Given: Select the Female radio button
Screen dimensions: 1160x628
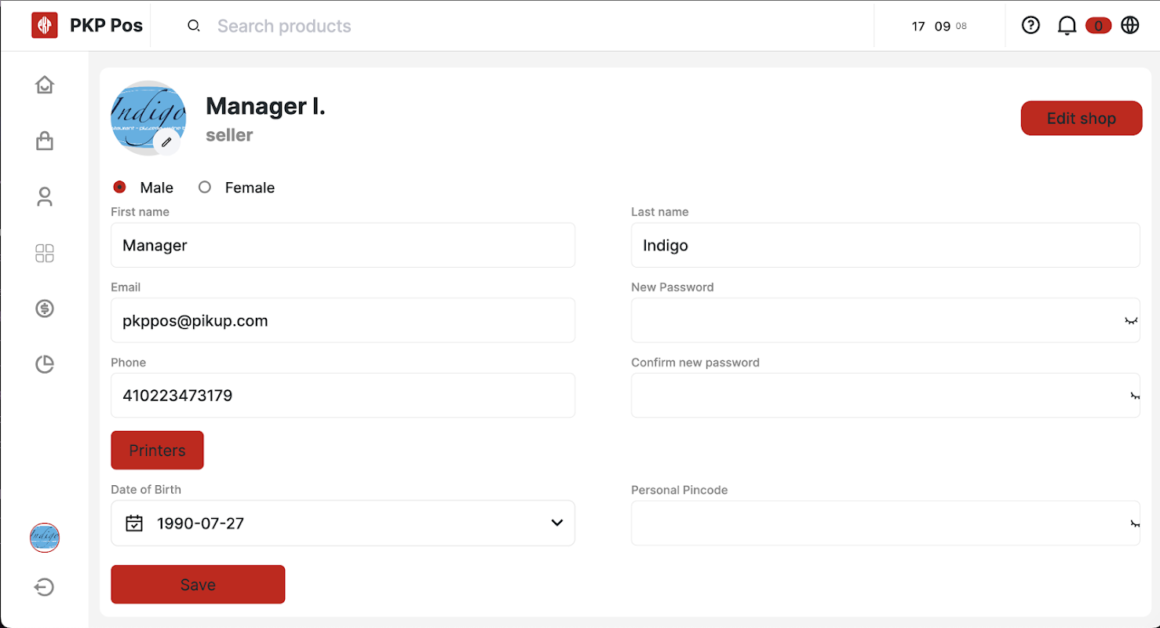Looking at the screenshot, I should click(205, 188).
